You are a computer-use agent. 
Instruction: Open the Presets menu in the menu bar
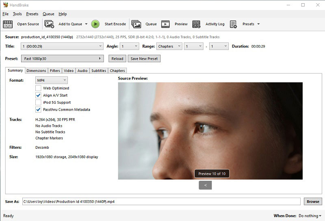(x=32, y=14)
